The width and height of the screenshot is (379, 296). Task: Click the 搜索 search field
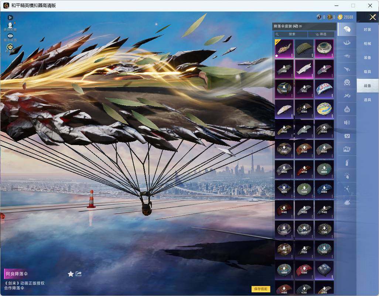pos(291,34)
